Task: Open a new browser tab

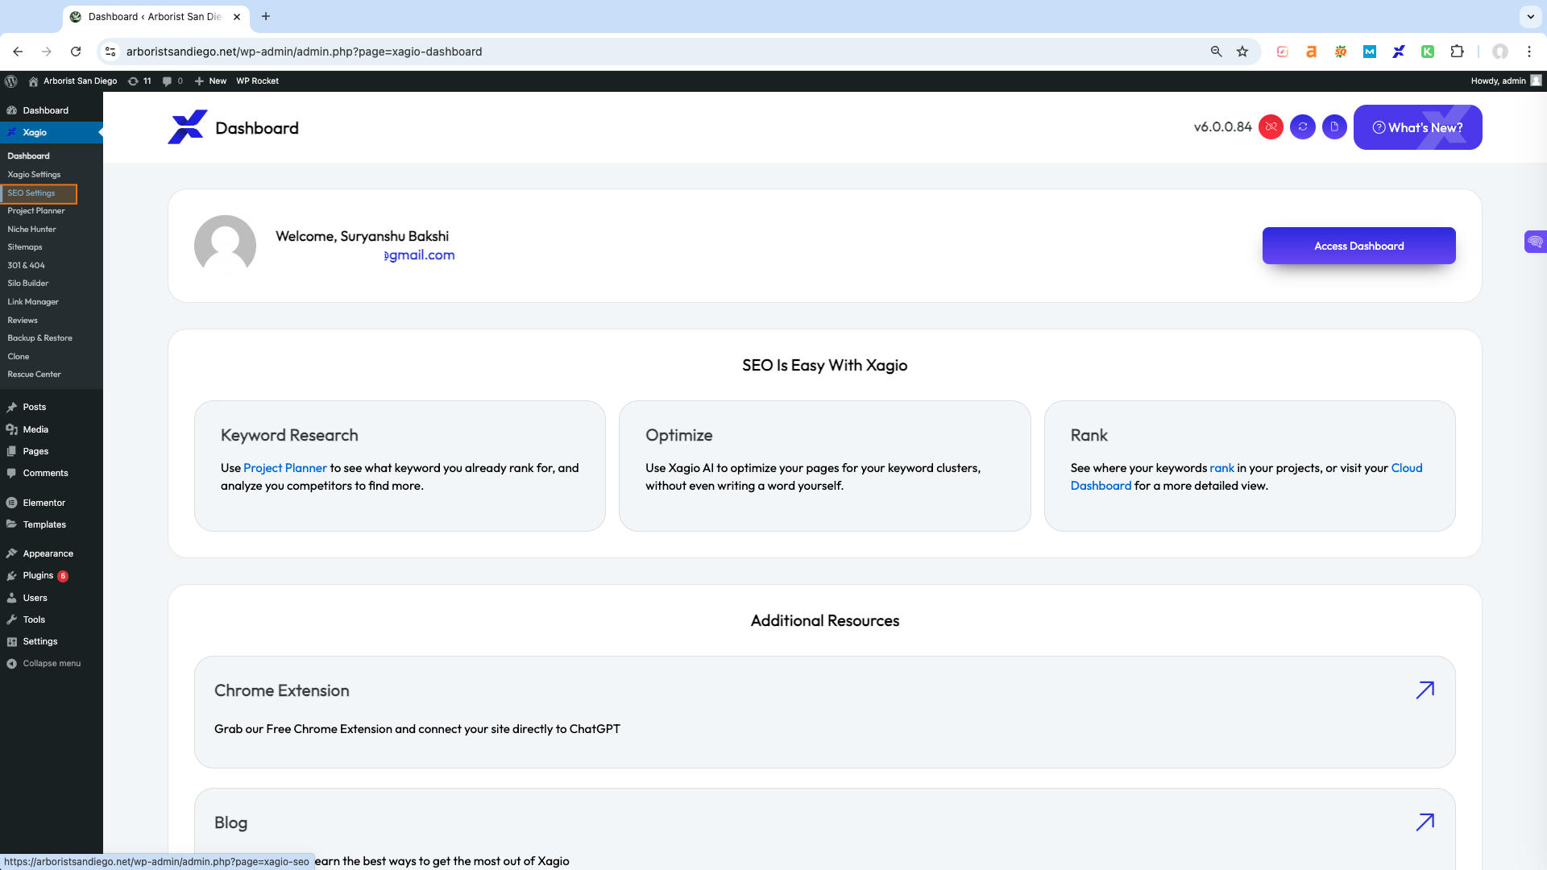Action: click(x=266, y=16)
